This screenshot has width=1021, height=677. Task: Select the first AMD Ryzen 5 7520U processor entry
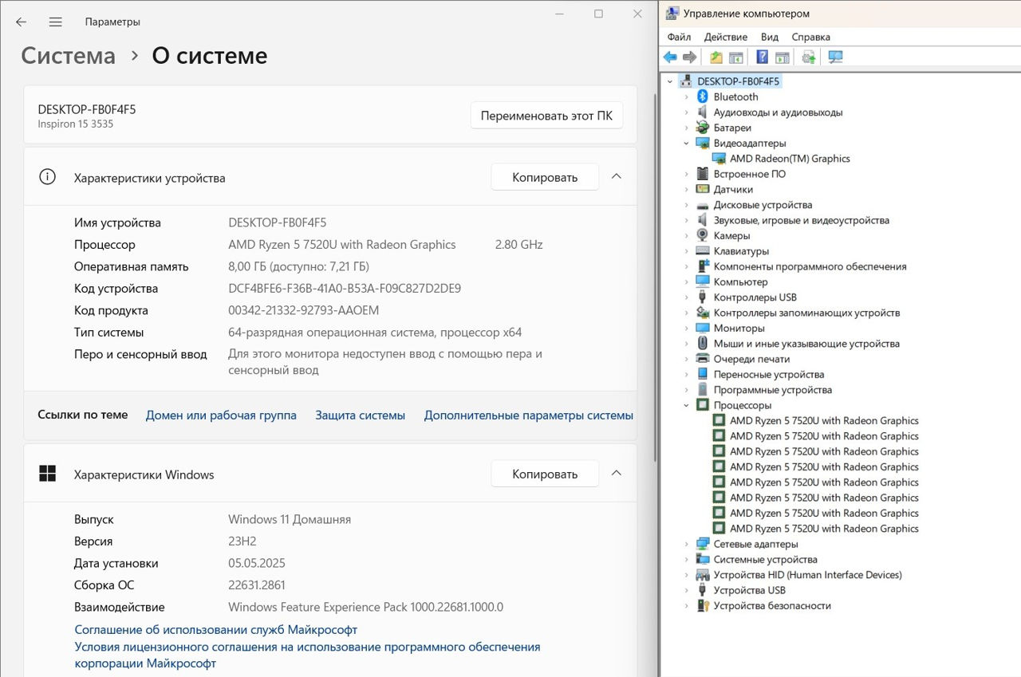(824, 420)
